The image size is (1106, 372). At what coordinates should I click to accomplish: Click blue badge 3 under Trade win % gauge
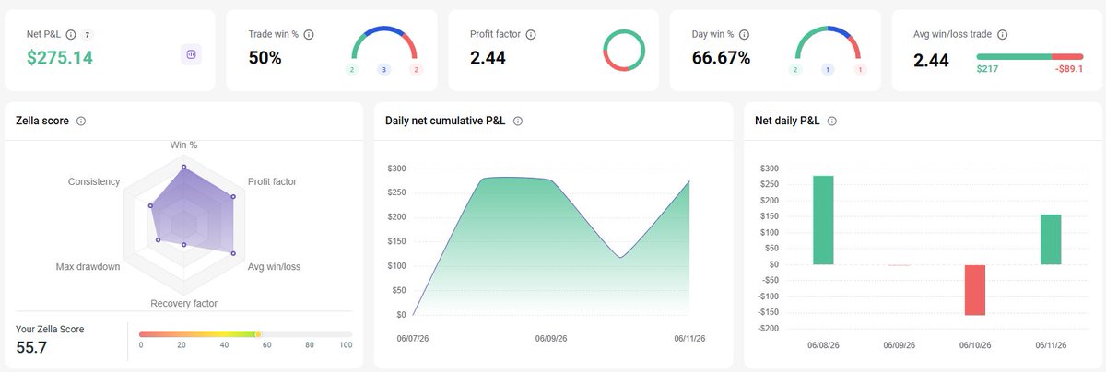click(x=383, y=70)
